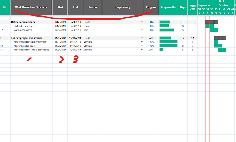Click the Meeting with board progress bar
Viewport: 236px width, 142px height.
169,46
